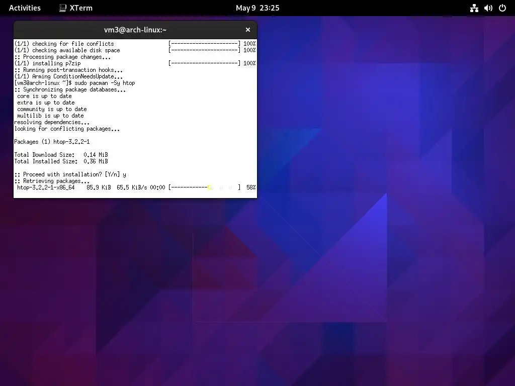The height and width of the screenshot is (386, 515).
Task: Click the file conflicts progress bar at 100%
Action: pyautogui.click(x=204, y=44)
